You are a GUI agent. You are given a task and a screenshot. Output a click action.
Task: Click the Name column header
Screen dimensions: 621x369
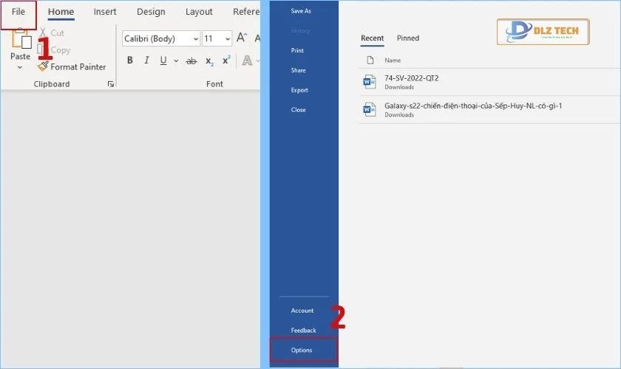pos(393,61)
